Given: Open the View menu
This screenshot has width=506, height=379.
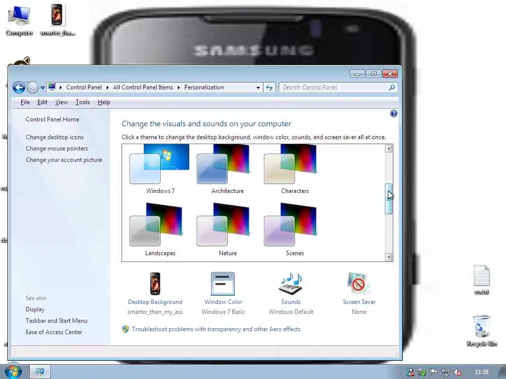Looking at the screenshot, I should tap(61, 102).
